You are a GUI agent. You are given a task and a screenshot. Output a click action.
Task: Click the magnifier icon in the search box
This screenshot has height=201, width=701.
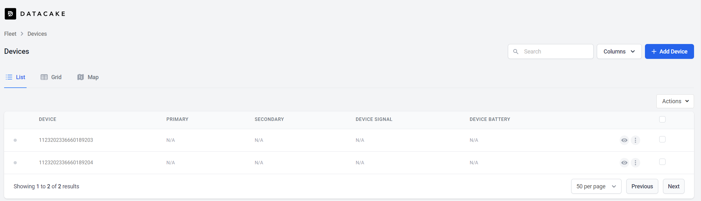[x=516, y=52]
